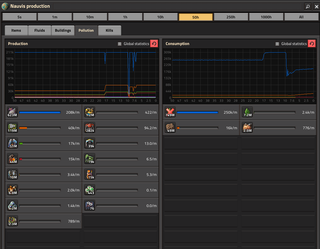Click the spawner icon labeled 2.3M in Consumption
Screen dimensions: 320x249
(x=247, y=128)
